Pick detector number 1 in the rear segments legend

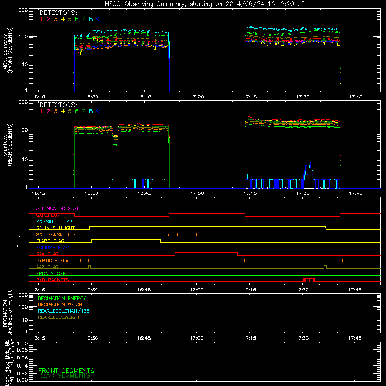(41, 111)
